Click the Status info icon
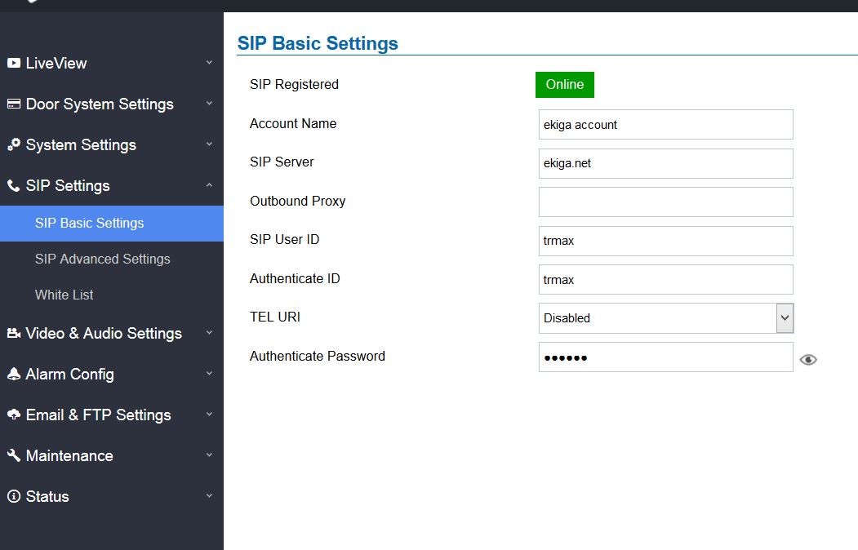 click(x=13, y=496)
